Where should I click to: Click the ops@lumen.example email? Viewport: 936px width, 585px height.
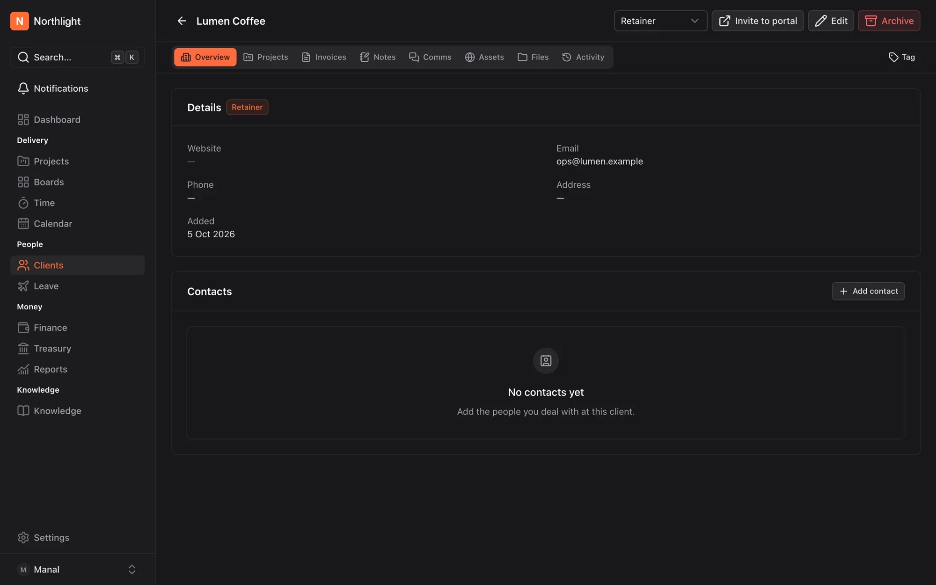click(600, 161)
